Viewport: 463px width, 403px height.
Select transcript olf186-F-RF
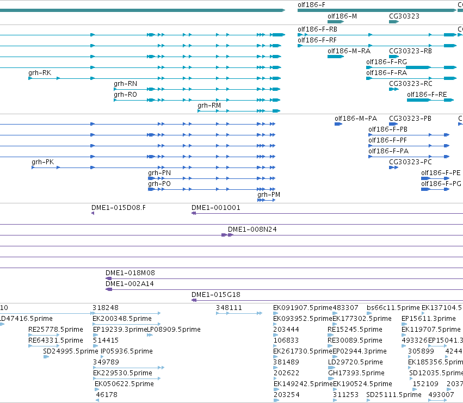(x=377, y=46)
